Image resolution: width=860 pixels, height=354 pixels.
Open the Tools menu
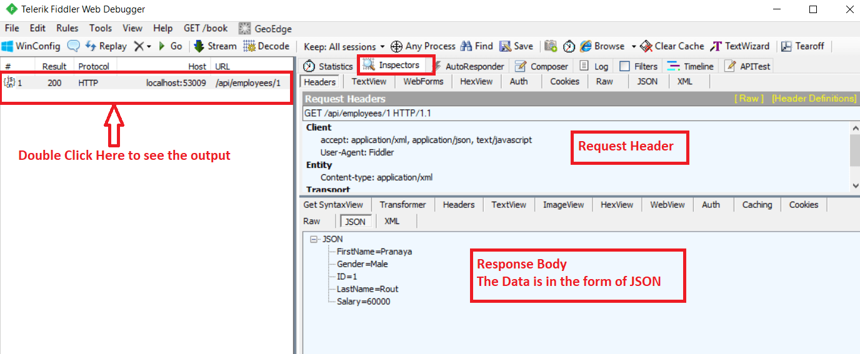(101, 28)
